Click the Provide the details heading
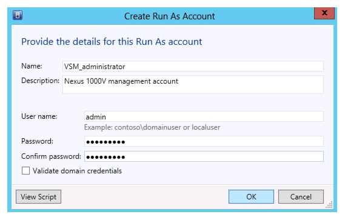This screenshot has width=345, height=220. (x=112, y=42)
